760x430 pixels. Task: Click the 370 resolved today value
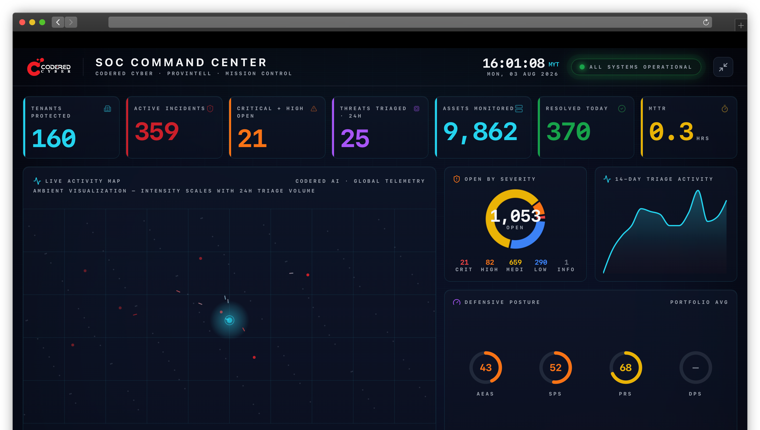[568, 131]
